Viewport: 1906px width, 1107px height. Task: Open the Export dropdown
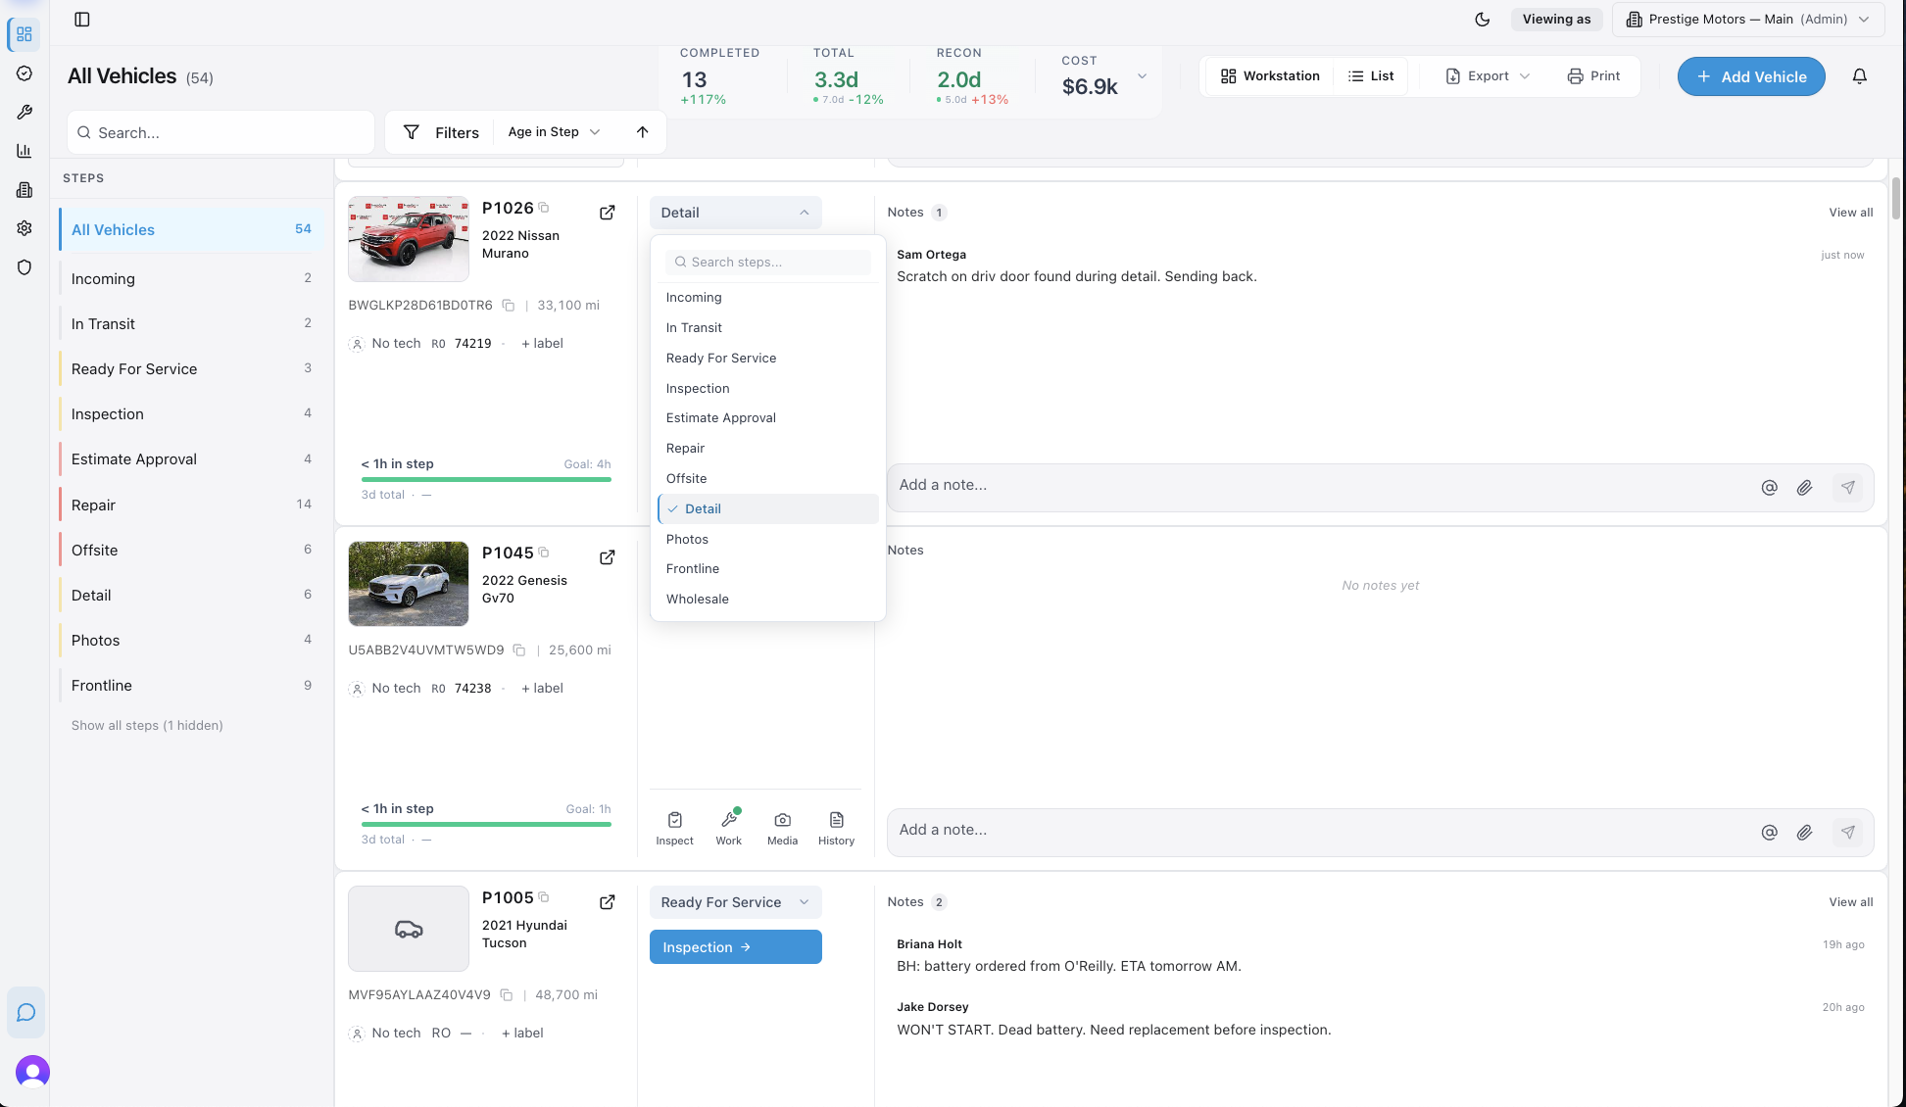coord(1488,76)
